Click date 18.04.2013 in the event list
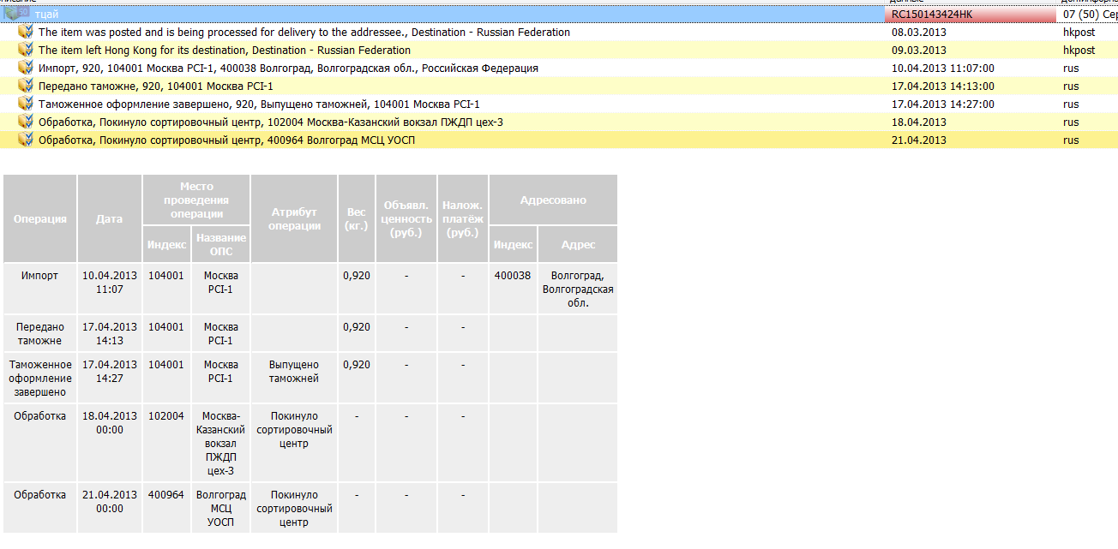Screen dimensions: 1118x549 pyautogui.click(x=919, y=122)
